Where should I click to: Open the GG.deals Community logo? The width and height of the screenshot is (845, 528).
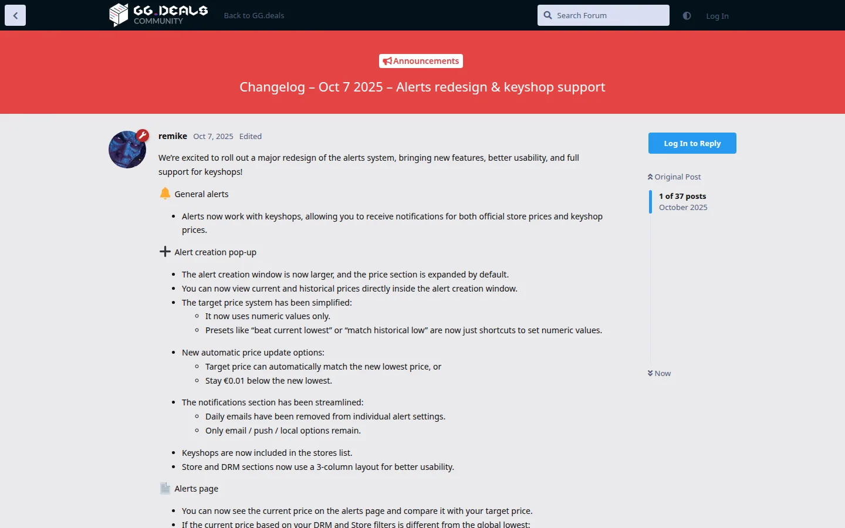[x=158, y=15]
